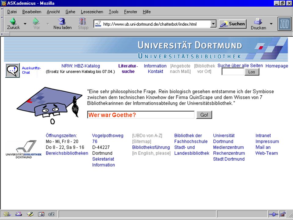The width and height of the screenshot is (293, 220).
Task: Open the Vogelpothsweg 76 link
Action: [108, 138]
